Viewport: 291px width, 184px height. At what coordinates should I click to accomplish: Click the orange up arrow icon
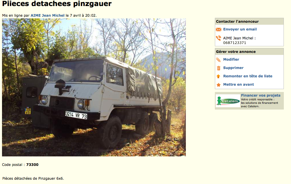coord(218,76)
